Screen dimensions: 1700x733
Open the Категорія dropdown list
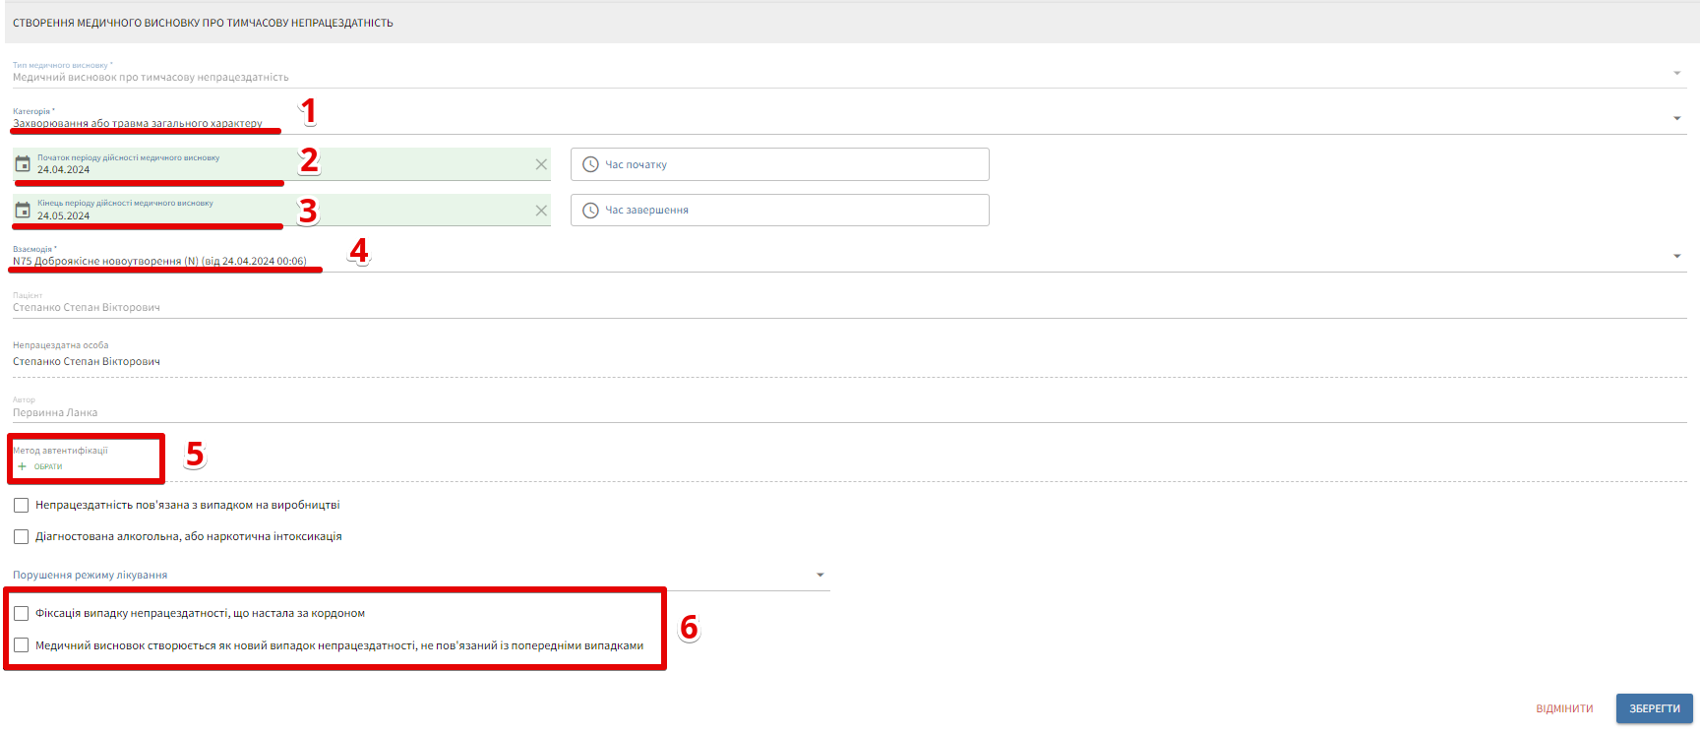coord(1676,119)
